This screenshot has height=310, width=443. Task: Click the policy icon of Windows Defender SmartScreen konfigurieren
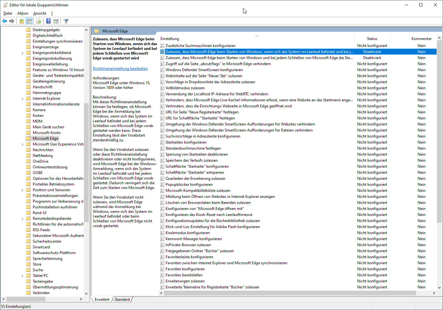tap(162, 70)
